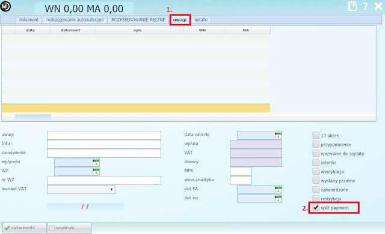Image resolution: width=385 pixels, height=234 pixels.
Task: Click the MPK input field
Action: click(241, 172)
